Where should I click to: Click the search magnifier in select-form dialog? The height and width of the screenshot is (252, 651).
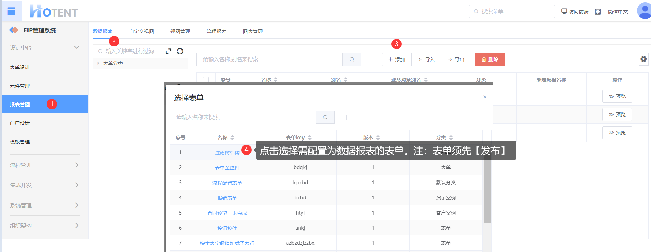(x=325, y=117)
